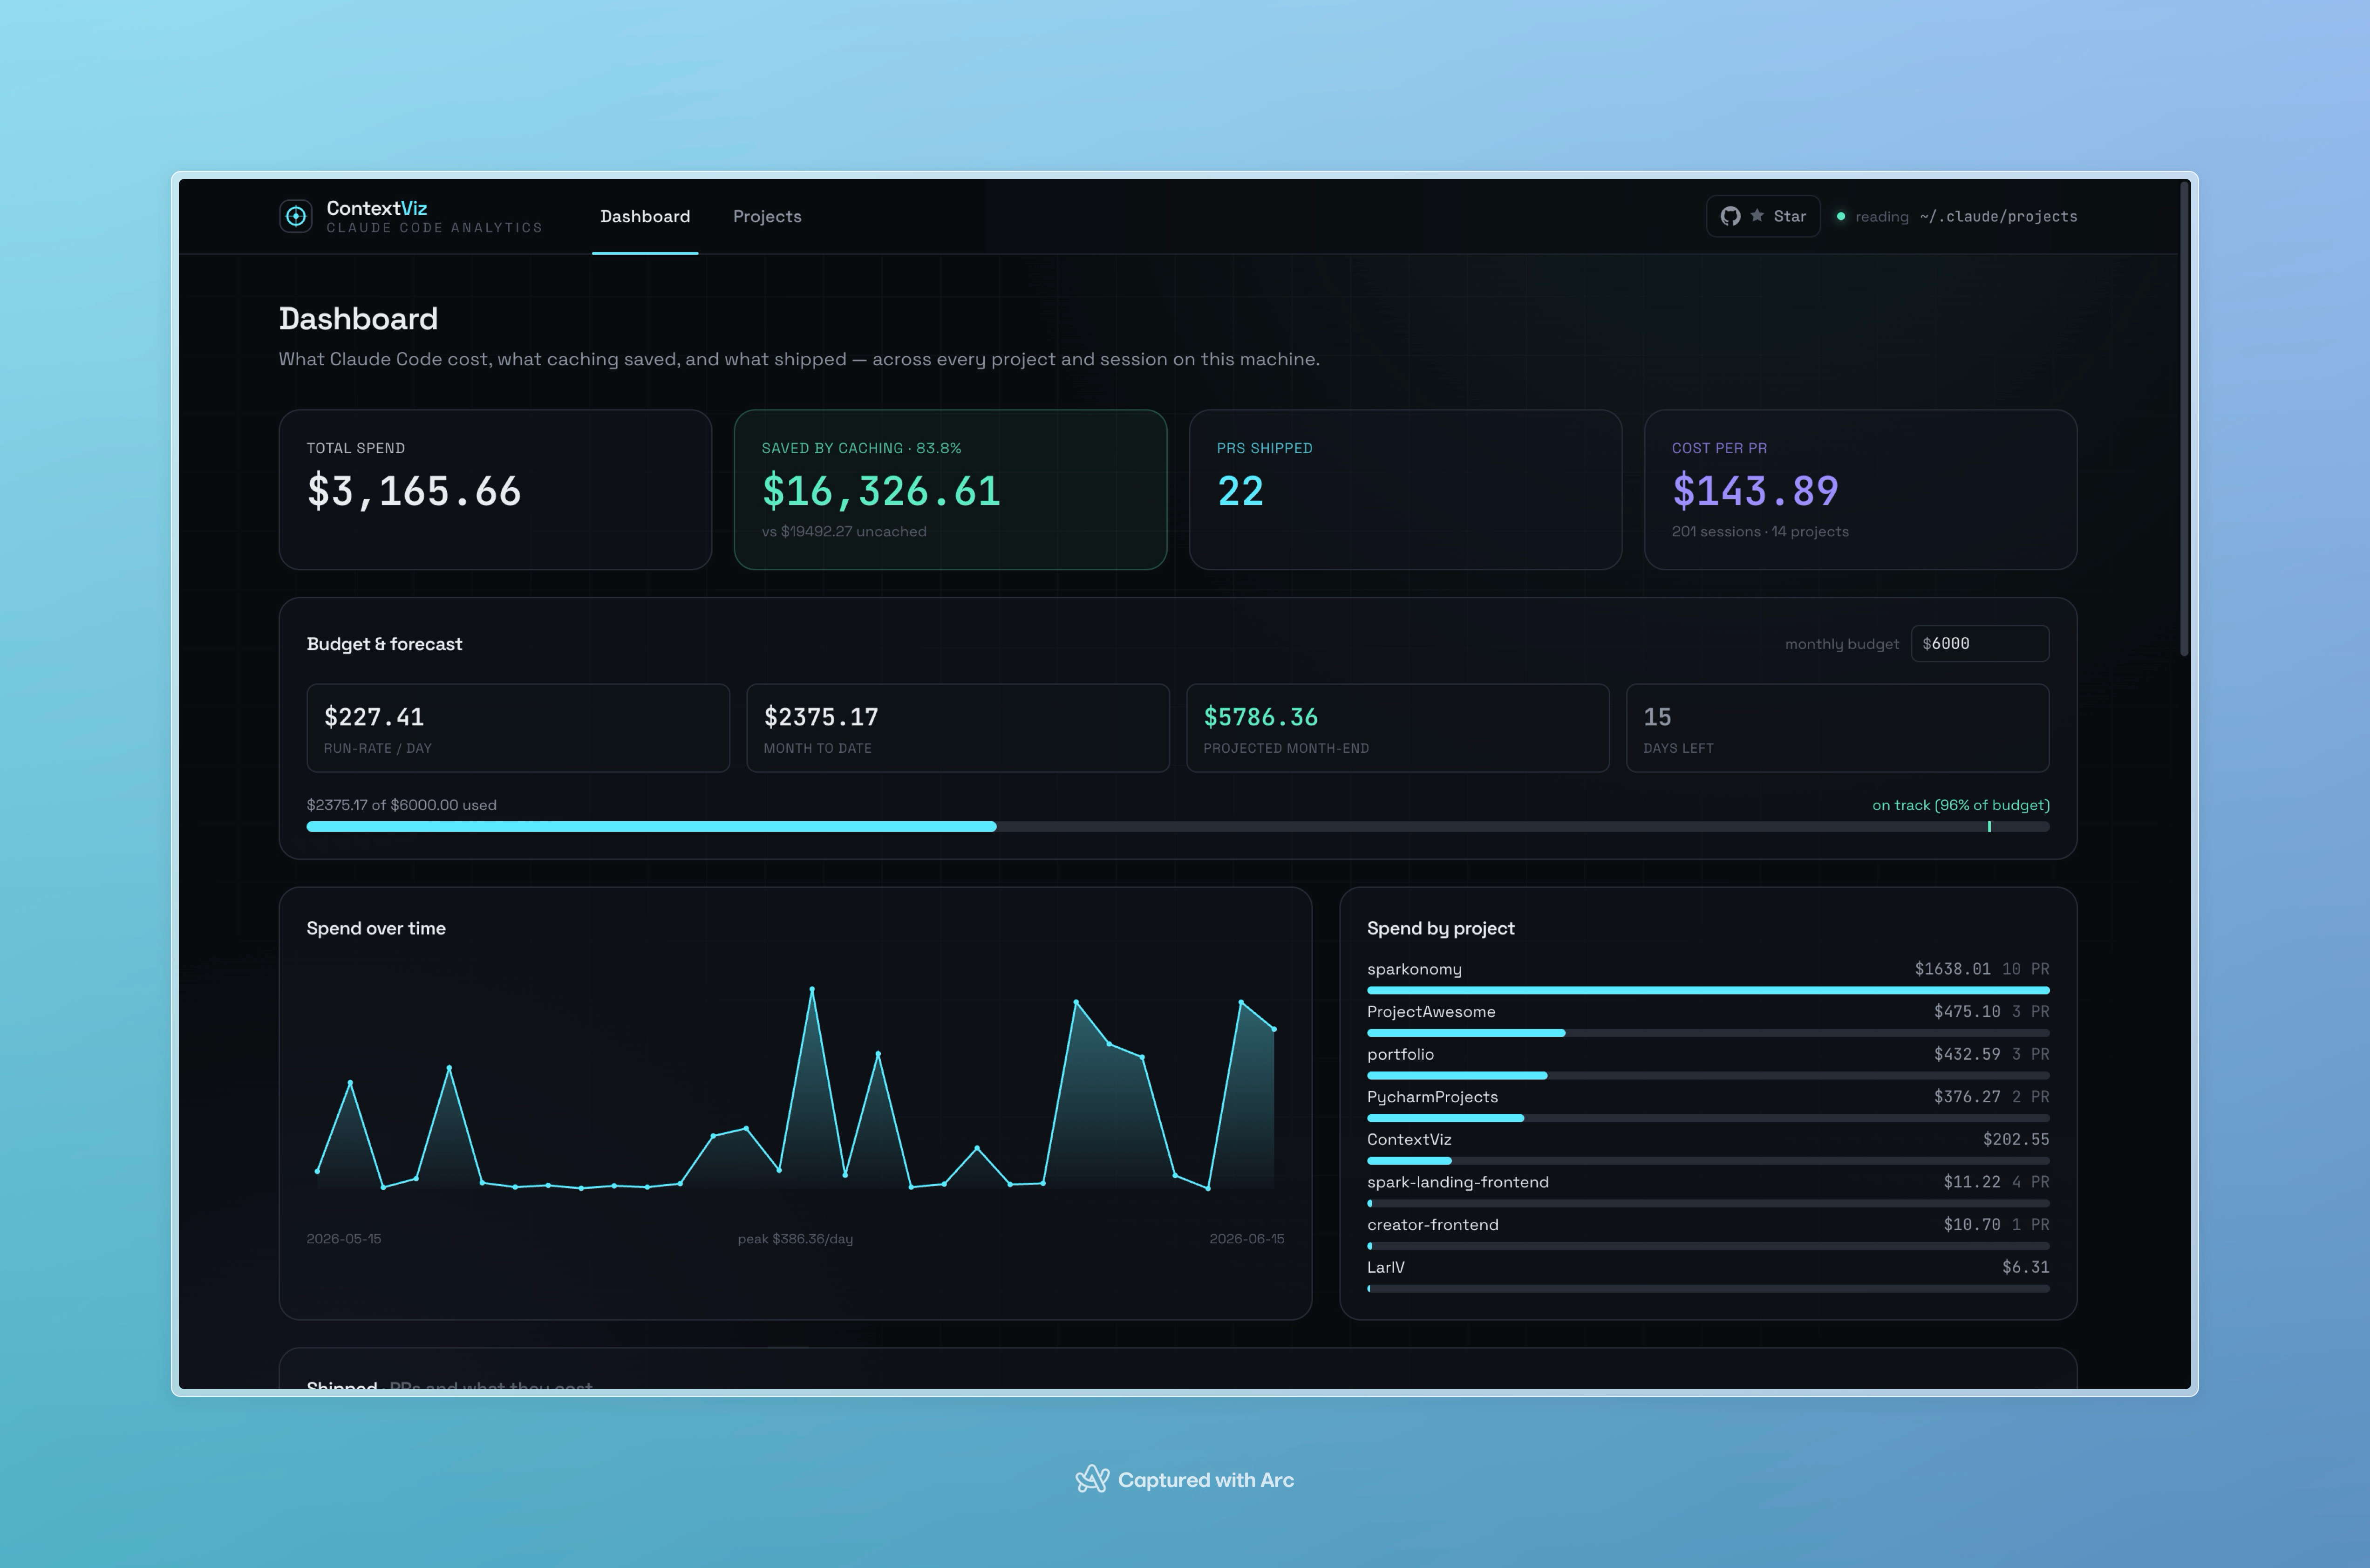Screen dimensions: 2370x1568
Task: Click the $1638.01 sparkonomy amount
Action: point(1952,969)
